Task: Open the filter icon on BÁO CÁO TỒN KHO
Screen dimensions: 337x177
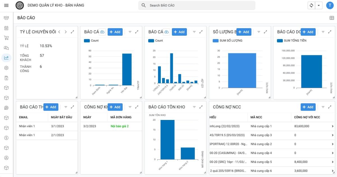Action: click(x=194, y=107)
